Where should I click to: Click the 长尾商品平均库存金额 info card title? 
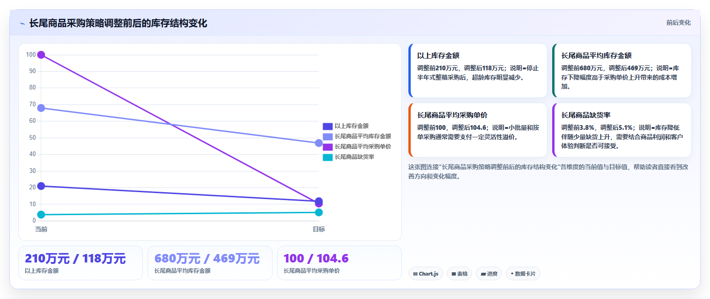tap(597, 56)
